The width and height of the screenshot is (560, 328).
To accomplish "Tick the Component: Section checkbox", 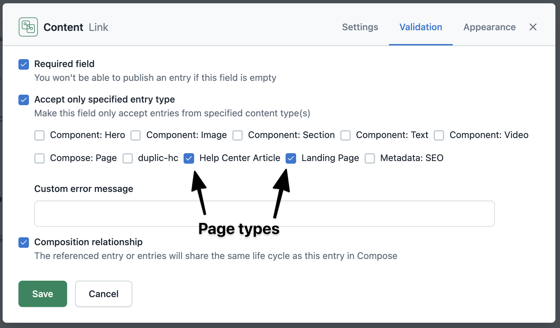I will pyautogui.click(x=238, y=135).
